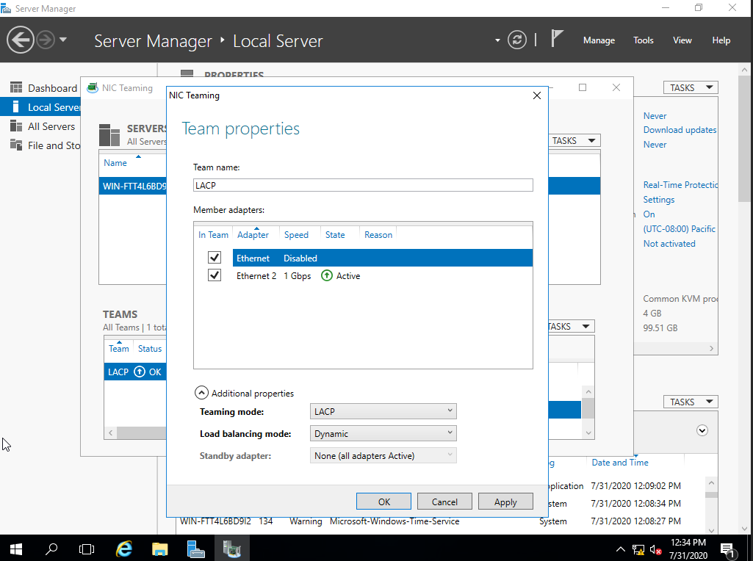Open the Teaming mode dropdown
The image size is (753, 561).
pos(450,411)
